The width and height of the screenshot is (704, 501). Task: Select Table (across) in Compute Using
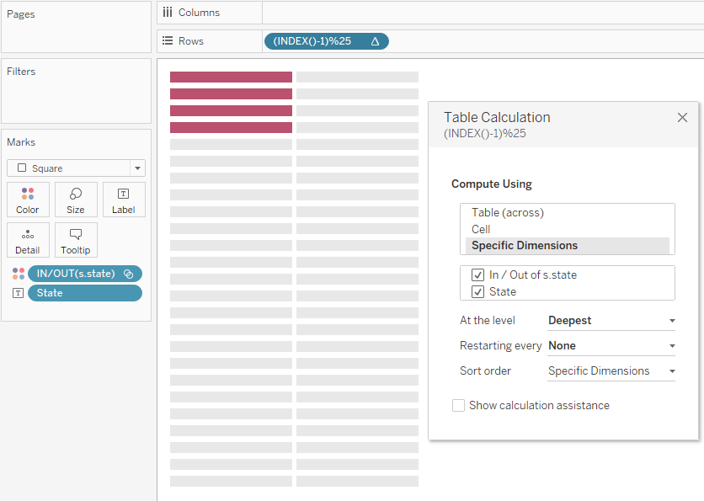pyautogui.click(x=508, y=213)
